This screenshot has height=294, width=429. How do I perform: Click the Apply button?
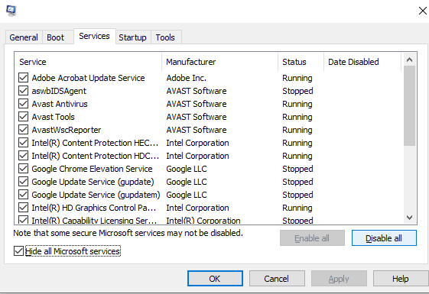point(339,279)
